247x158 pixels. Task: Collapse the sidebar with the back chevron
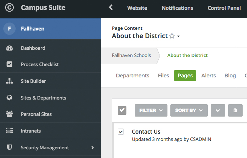[x=111, y=7]
